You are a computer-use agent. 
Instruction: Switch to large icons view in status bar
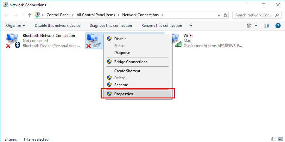point(280,139)
